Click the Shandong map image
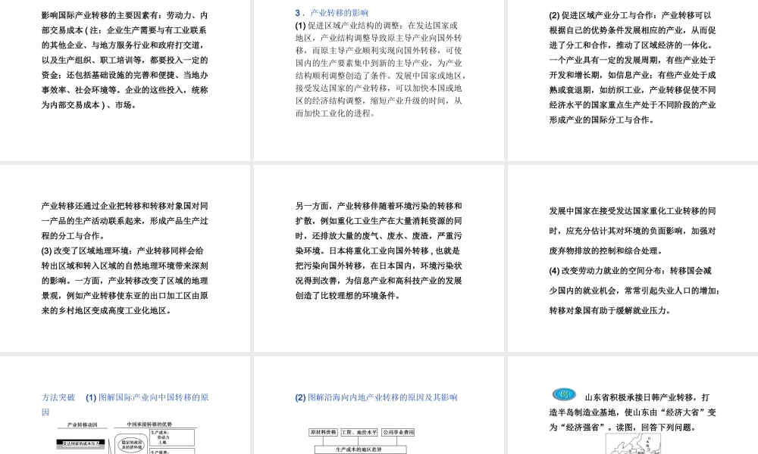The width and height of the screenshot is (758, 454). [632, 444]
